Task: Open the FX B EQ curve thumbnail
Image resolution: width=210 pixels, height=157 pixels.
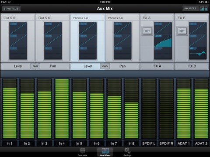Action: tap(198, 41)
